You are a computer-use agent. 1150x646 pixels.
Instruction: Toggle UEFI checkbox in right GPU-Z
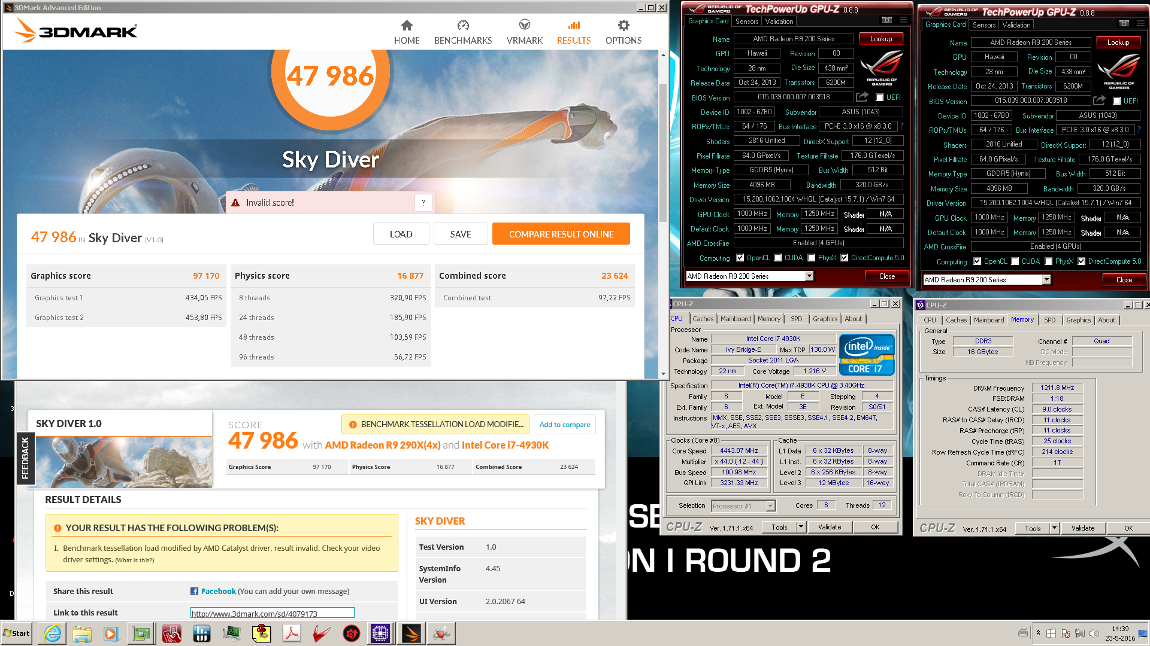coord(1117,101)
